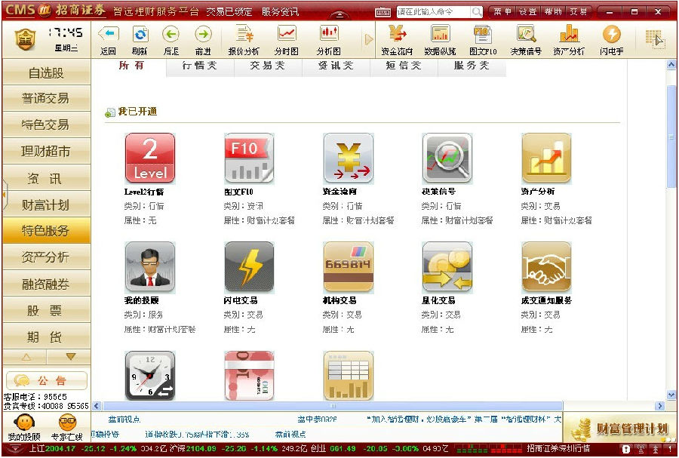The image size is (679, 458).
Task: Open the on-screen keyboard icon
Action: click(383, 12)
